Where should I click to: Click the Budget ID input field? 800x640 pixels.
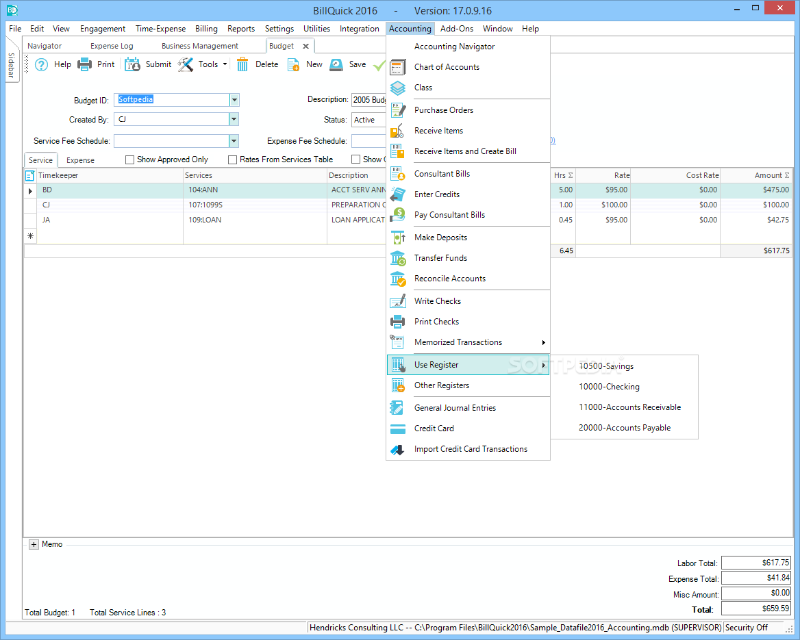point(172,100)
